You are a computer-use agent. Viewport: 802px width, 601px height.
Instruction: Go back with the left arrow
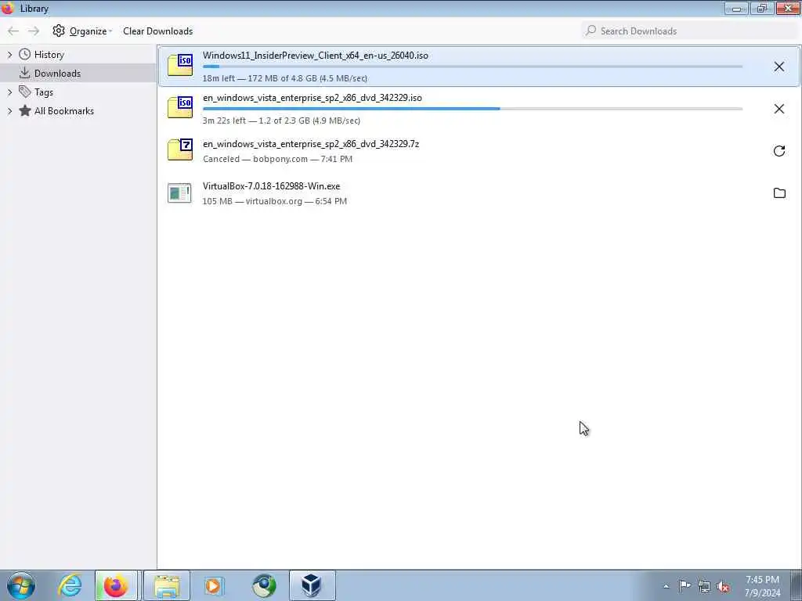[13, 31]
